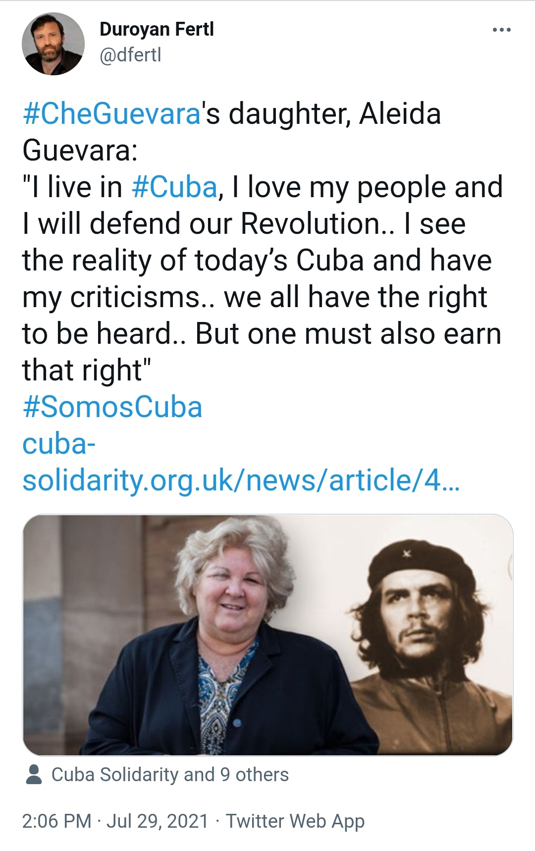535x851 pixels.
Task: Open Duroyan Fertl's profile avatar
Action: [53, 44]
